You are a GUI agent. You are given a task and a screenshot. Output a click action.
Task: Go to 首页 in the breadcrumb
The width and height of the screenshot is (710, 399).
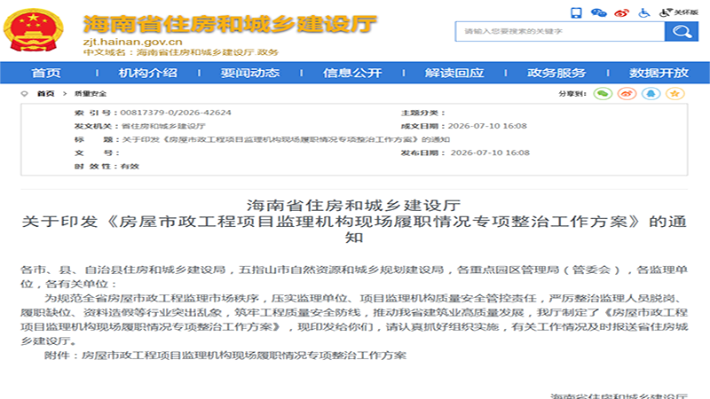pyautogui.click(x=46, y=94)
